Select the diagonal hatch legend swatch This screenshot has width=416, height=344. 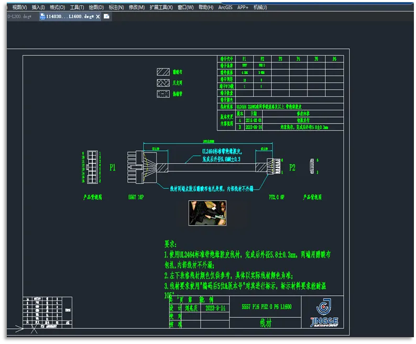[162, 72]
